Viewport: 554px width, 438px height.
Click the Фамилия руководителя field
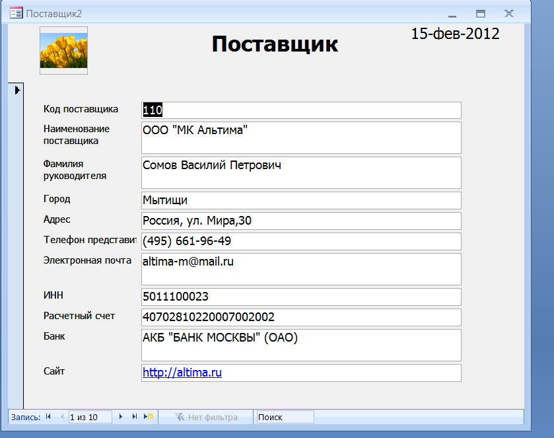point(301,173)
